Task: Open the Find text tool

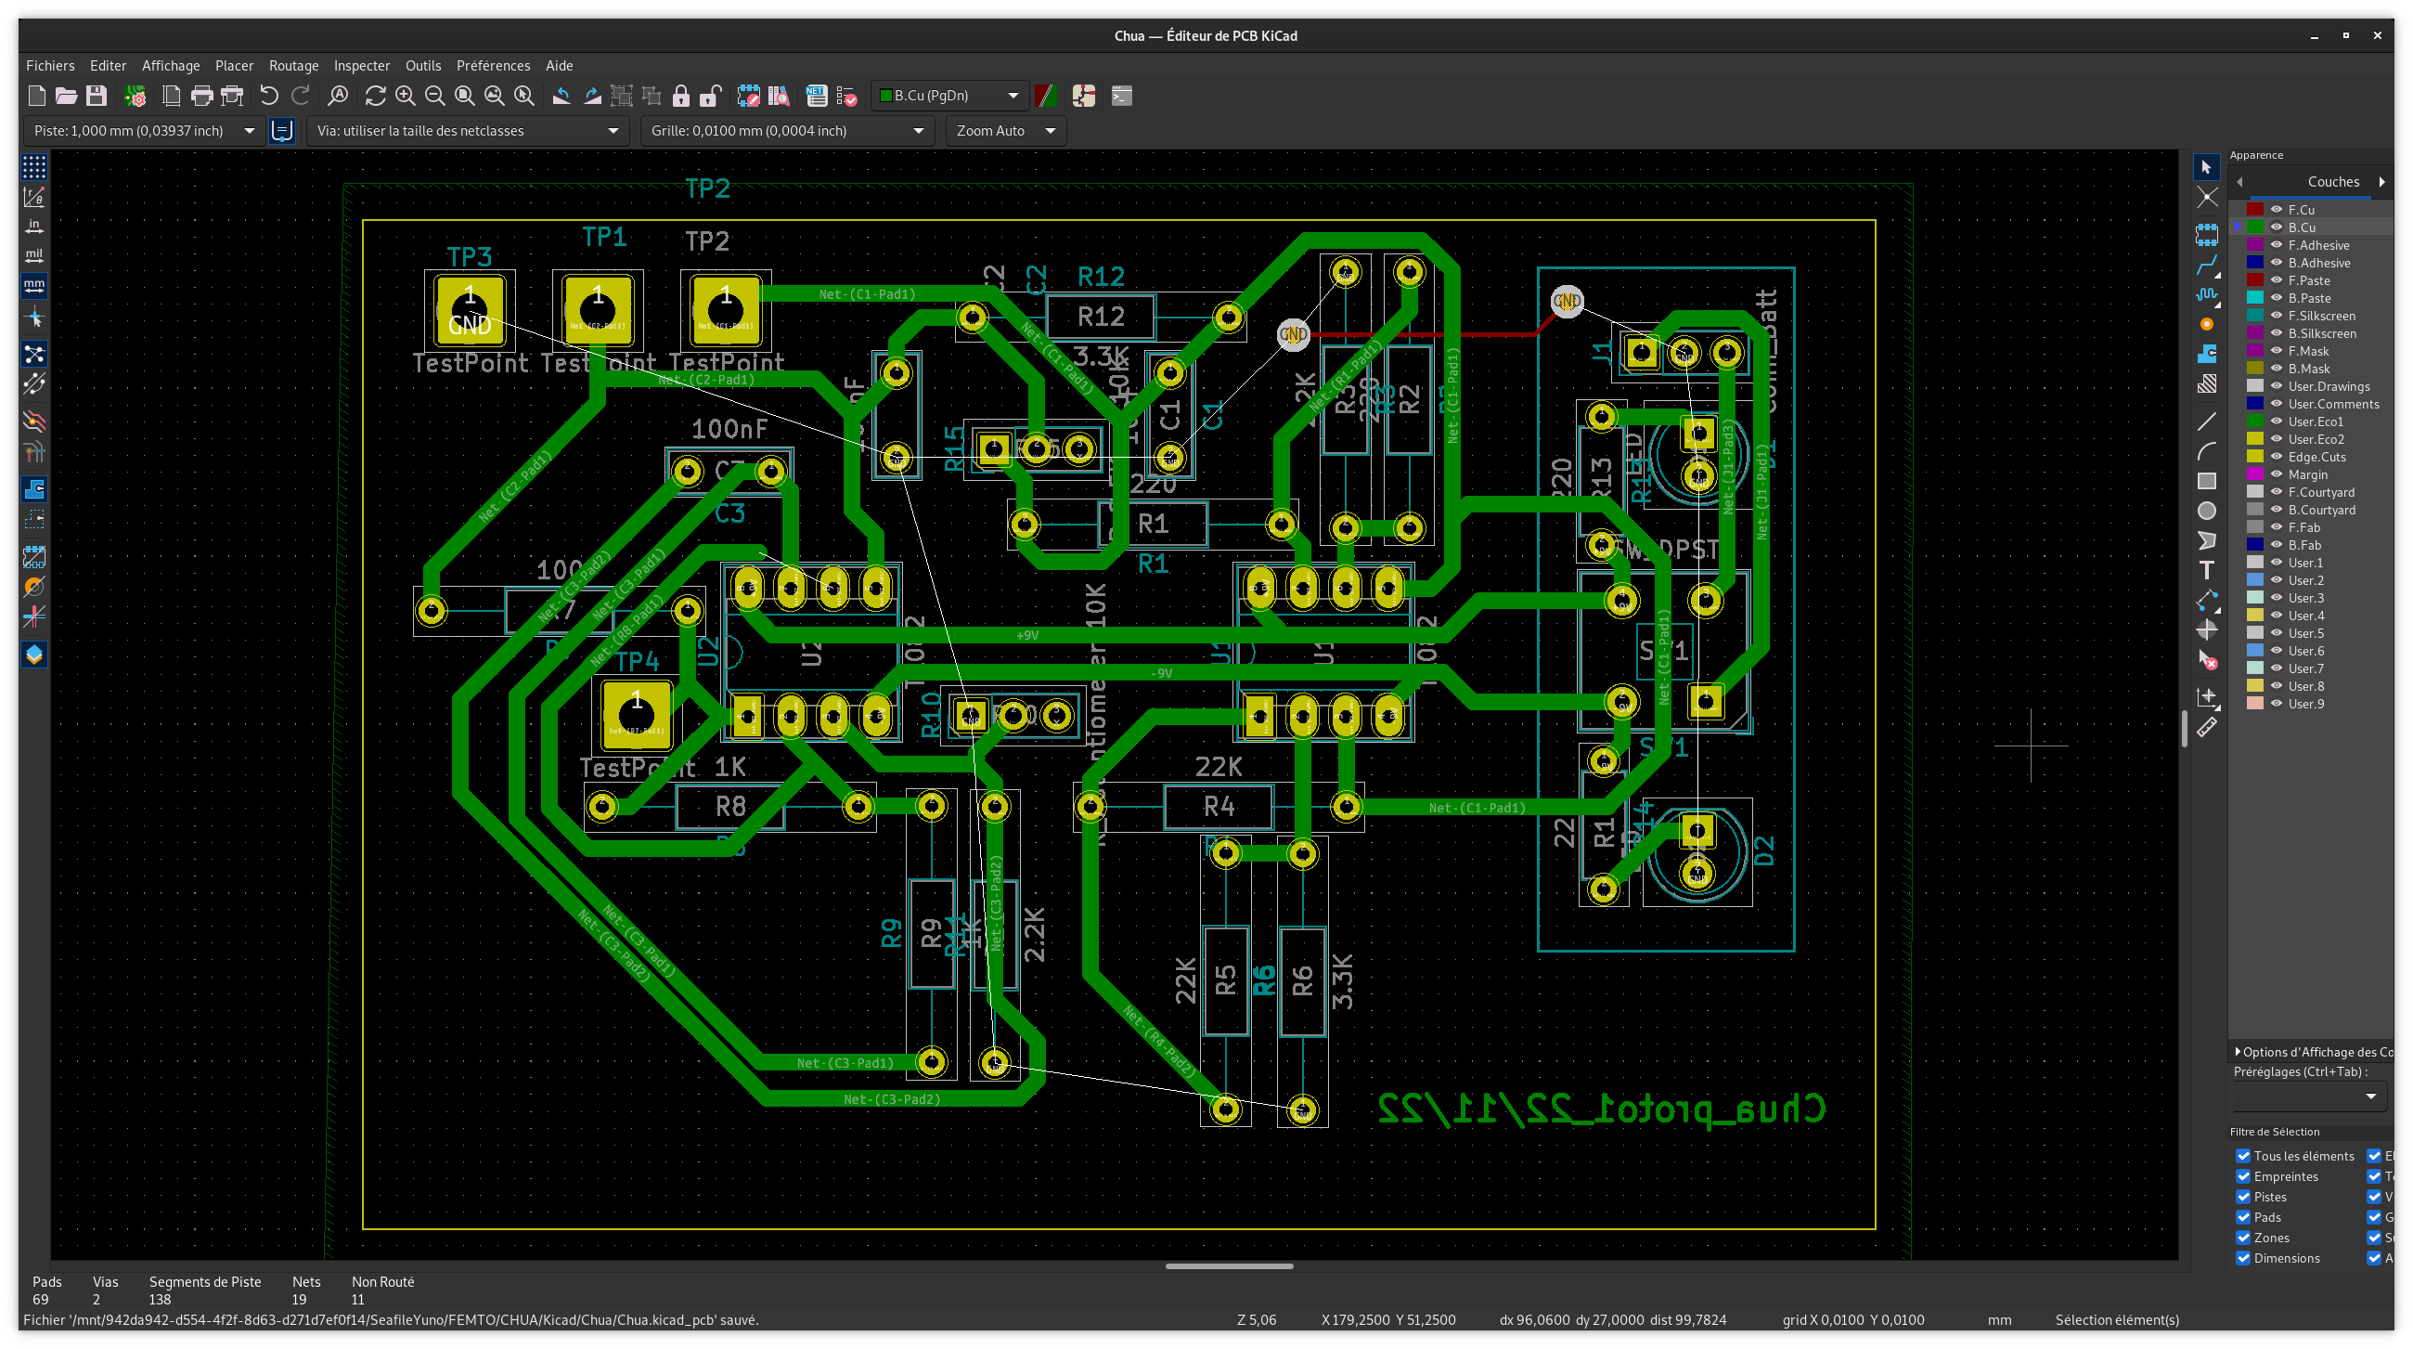Action: point(337,96)
